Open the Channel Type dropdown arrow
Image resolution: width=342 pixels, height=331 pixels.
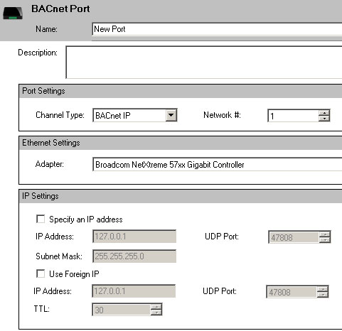click(171, 115)
